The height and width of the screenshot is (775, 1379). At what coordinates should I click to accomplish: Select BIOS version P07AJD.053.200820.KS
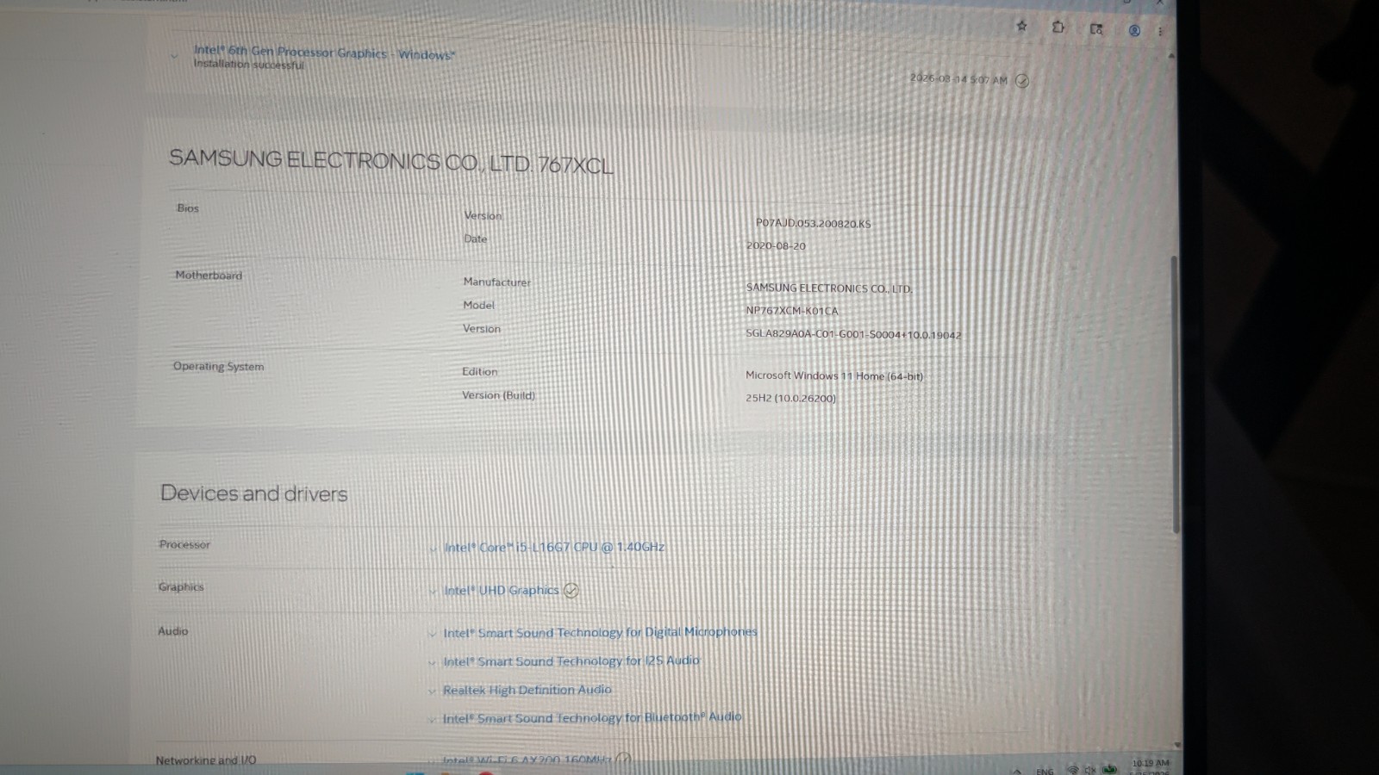[814, 223]
